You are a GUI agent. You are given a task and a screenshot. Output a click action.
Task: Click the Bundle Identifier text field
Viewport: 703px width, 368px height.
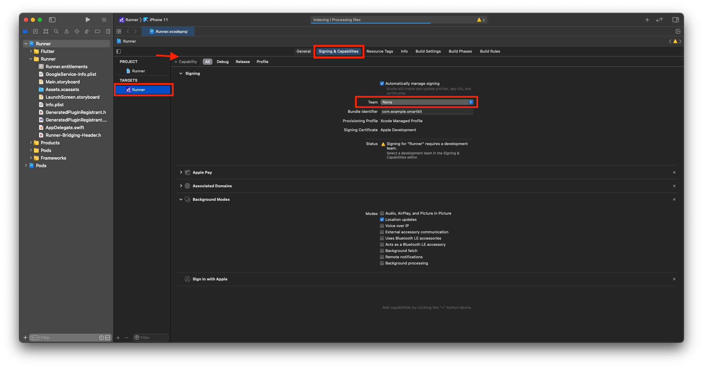click(427, 111)
